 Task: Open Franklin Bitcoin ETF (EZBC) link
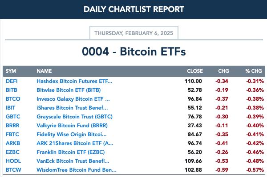click(x=71, y=152)
